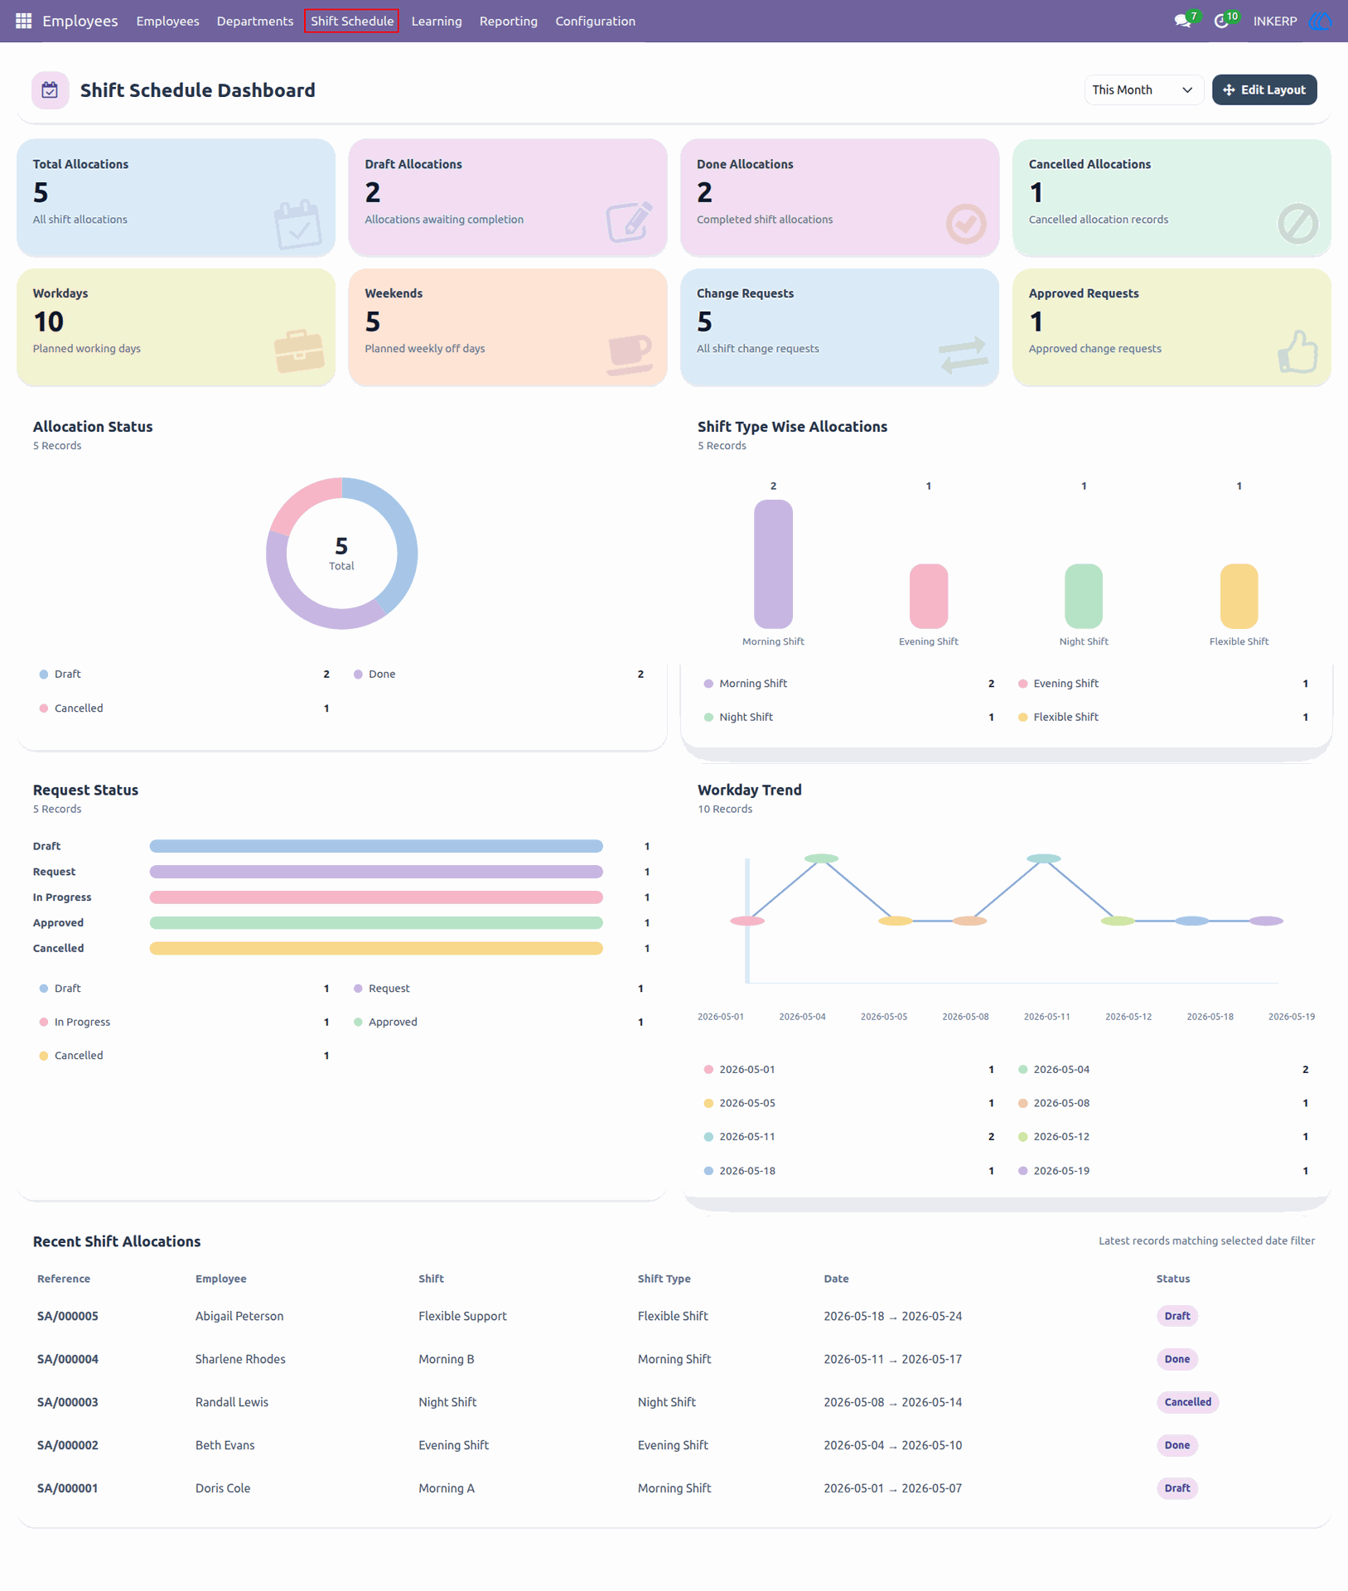
Task: Open the activities clock icon
Action: 1221,21
